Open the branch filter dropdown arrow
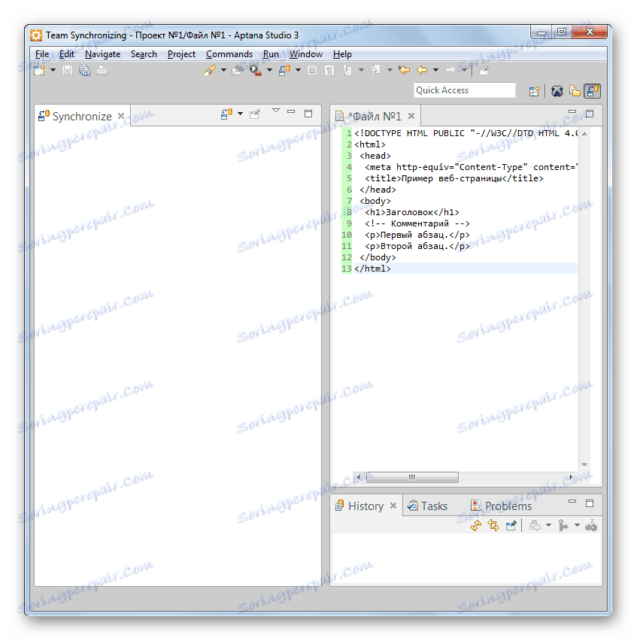The height and width of the screenshot is (641, 637). (577, 525)
